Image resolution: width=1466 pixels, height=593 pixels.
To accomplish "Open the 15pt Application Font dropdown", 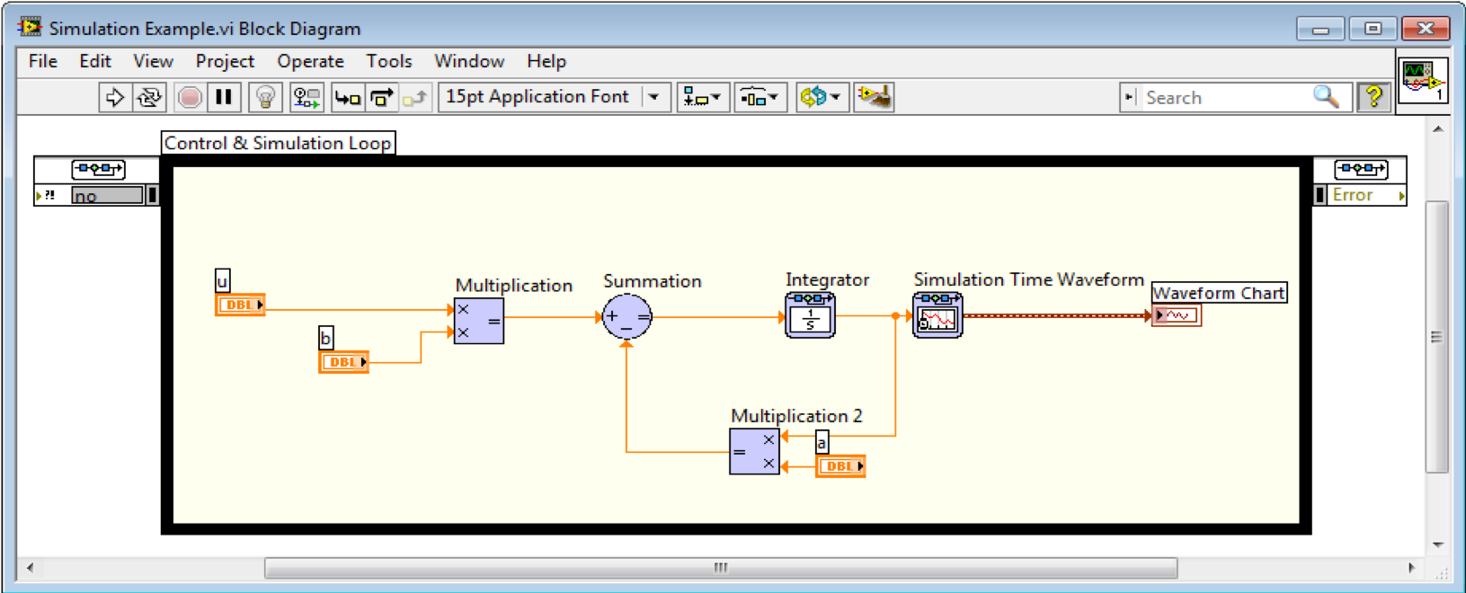I will [x=554, y=97].
